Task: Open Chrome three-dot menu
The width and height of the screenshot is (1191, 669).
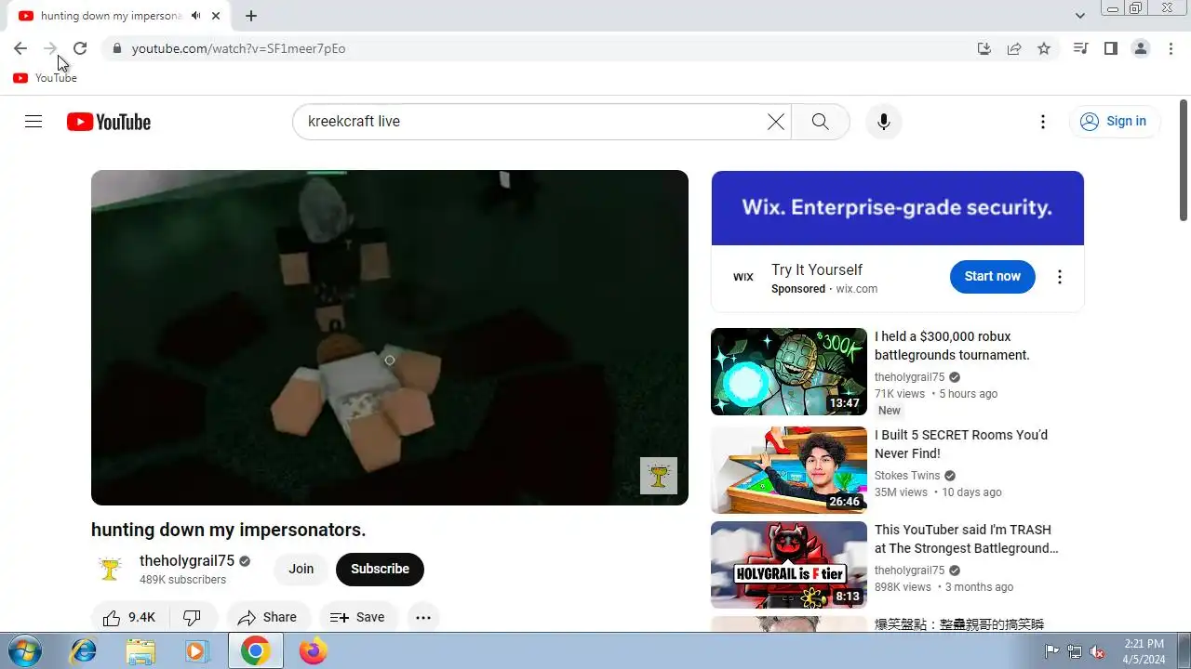Action: (x=1171, y=48)
